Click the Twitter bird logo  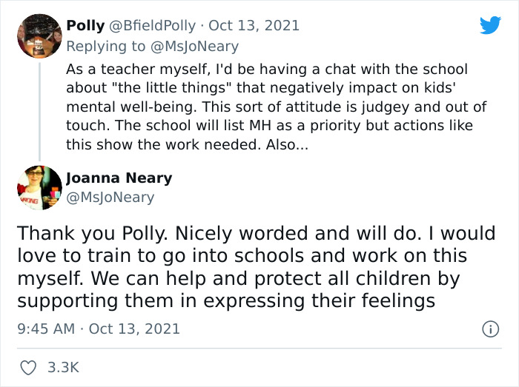tap(490, 25)
